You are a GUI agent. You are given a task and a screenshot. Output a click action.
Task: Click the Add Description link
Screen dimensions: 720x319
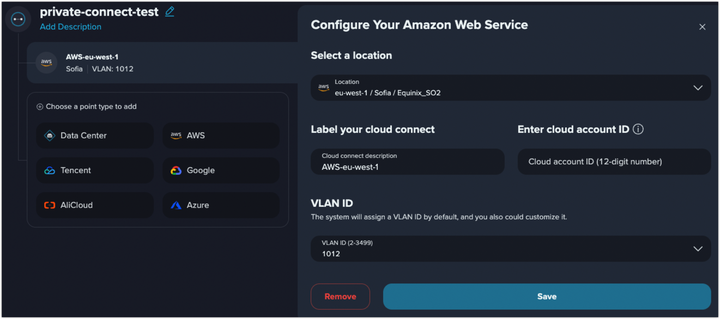point(70,27)
